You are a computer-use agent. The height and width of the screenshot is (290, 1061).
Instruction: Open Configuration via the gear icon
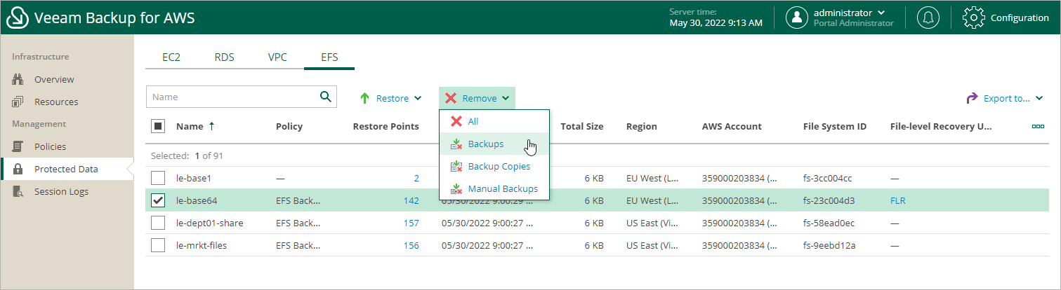pyautogui.click(x=974, y=18)
